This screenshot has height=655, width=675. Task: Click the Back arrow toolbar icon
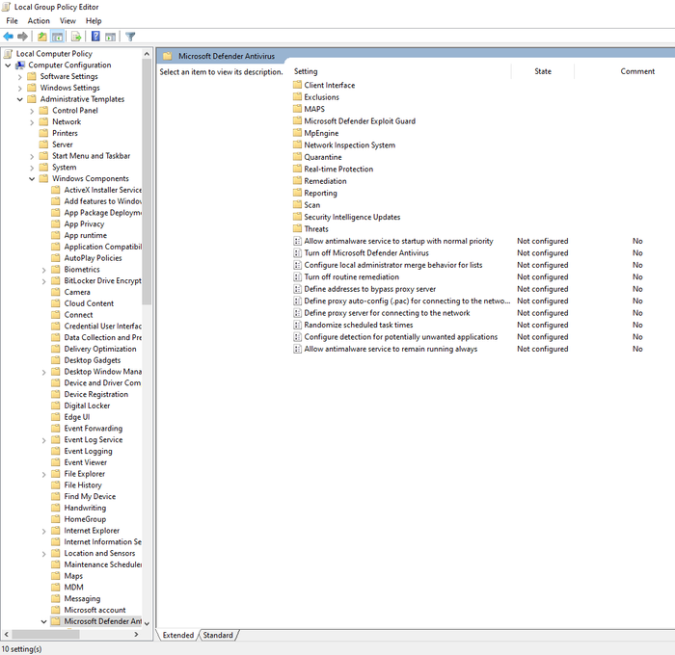click(8, 37)
